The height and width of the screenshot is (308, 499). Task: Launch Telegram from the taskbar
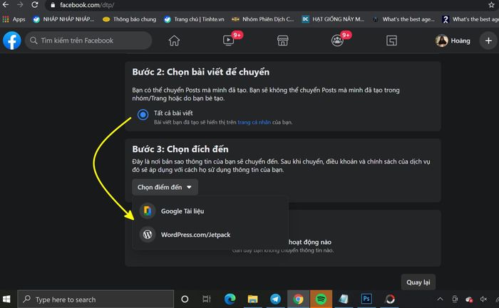(275, 299)
